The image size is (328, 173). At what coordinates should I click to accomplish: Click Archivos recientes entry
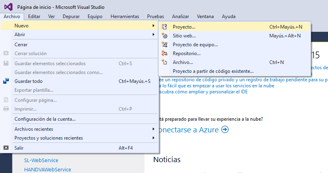[x=79, y=129]
